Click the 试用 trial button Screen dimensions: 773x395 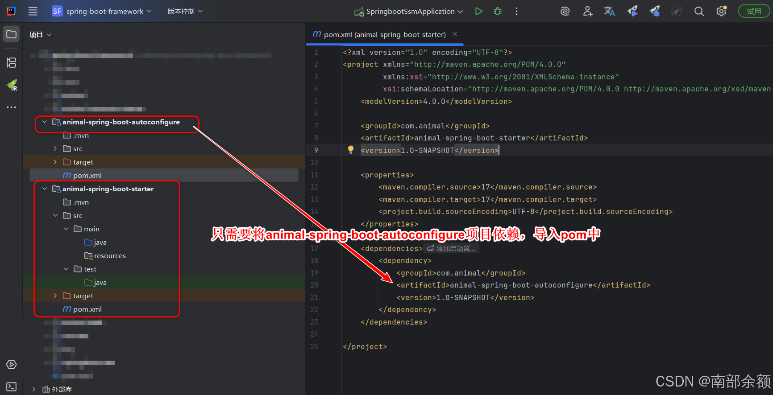(754, 11)
